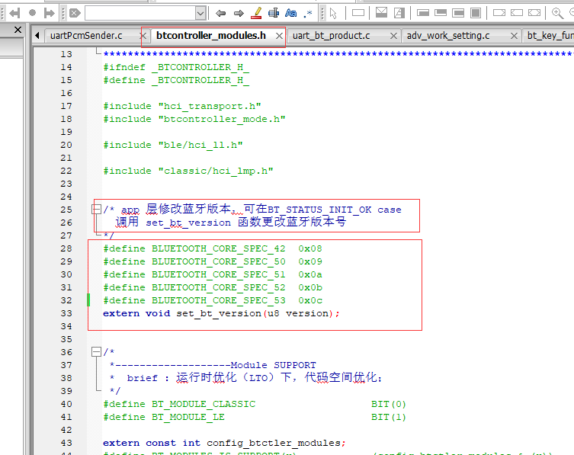Image resolution: width=574 pixels, height=455 pixels.
Task: Find previous with the left arrow icon
Action: pyautogui.click(x=220, y=14)
